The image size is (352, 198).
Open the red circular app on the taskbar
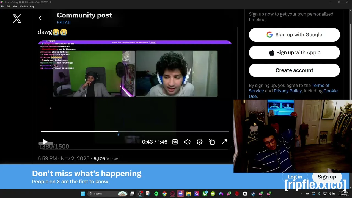pyautogui.click(x=237, y=194)
